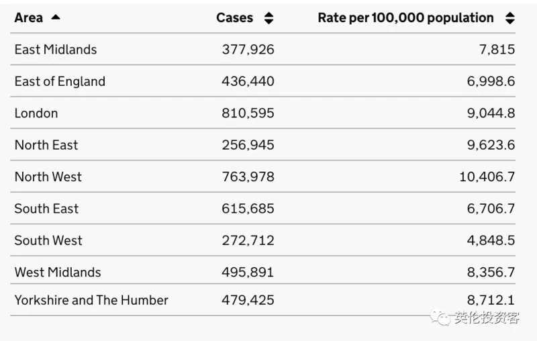Click the Chinese watermark text
The image size is (537, 341).
487,318
